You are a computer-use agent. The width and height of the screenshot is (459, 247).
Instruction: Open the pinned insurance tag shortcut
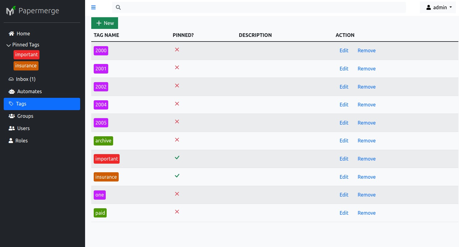pyautogui.click(x=26, y=66)
